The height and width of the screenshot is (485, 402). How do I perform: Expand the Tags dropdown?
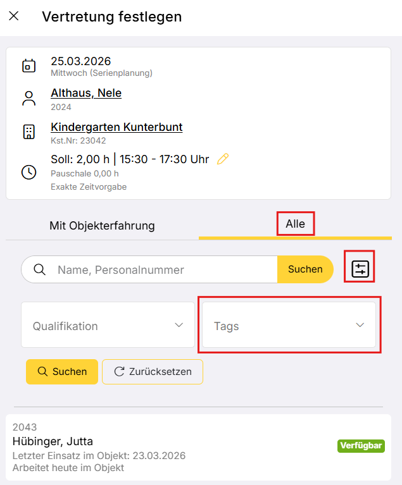pyautogui.click(x=289, y=325)
